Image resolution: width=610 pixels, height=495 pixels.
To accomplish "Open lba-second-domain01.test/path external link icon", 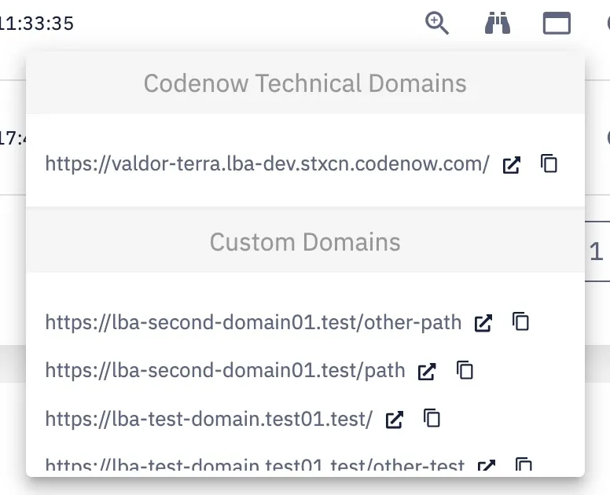I will 427,372.
